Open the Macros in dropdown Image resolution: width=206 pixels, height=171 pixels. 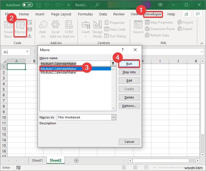point(114,117)
